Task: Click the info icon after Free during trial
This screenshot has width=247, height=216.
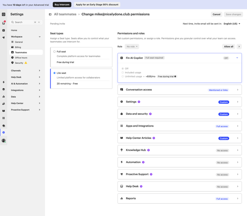Action: (x=175, y=77)
